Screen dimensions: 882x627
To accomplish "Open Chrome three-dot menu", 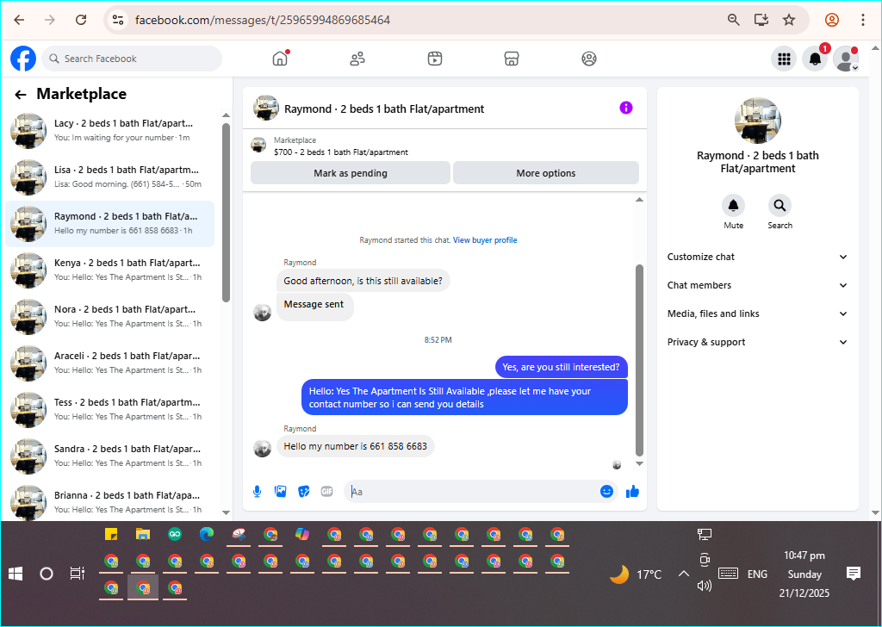I will coord(863,20).
